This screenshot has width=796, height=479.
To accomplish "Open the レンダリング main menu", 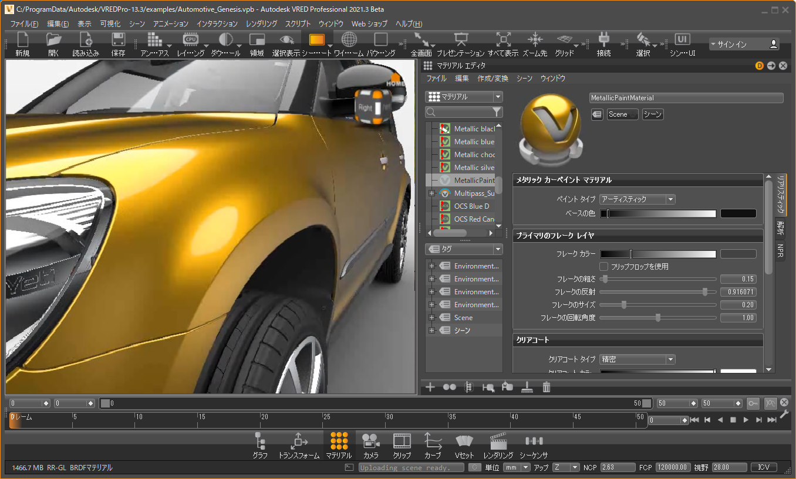I will pyautogui.click(x=262, y=24).
